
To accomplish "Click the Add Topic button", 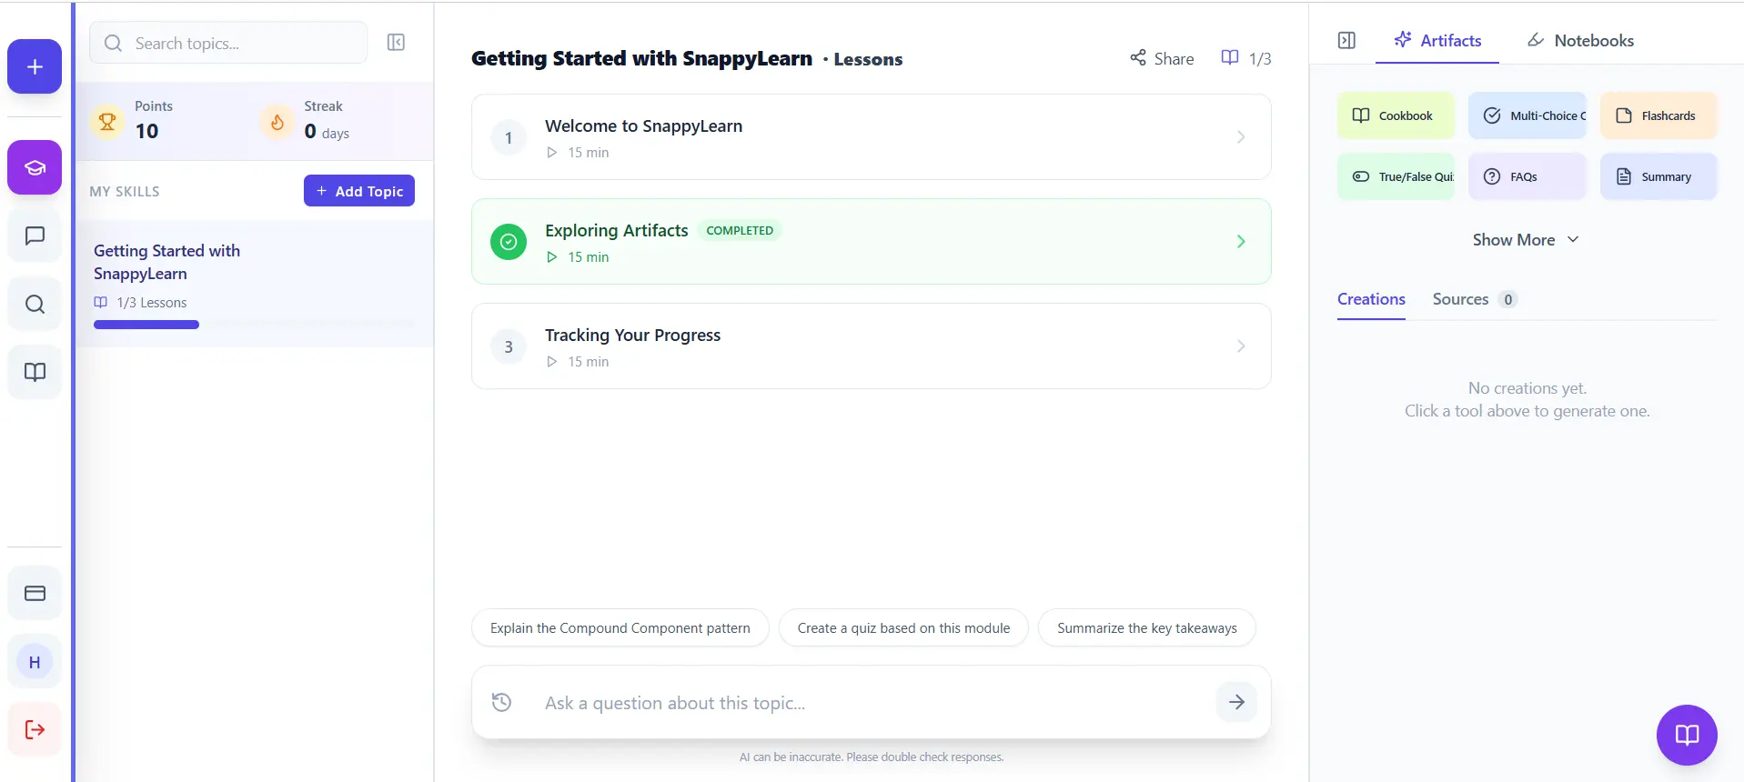I will pos(359,191).
